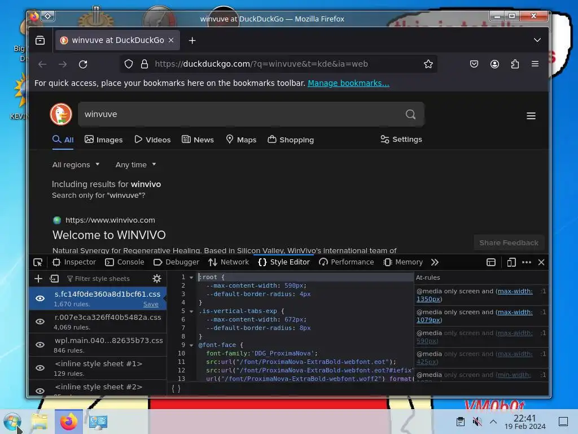The image size is (578, 434).
Task: Open Style Editor options gear
Action: (157, 279)
